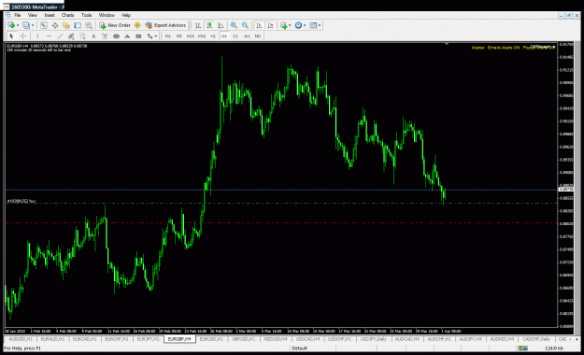
Task: Select the Equidistant Channel tool
Action: [x=71, y=36]
